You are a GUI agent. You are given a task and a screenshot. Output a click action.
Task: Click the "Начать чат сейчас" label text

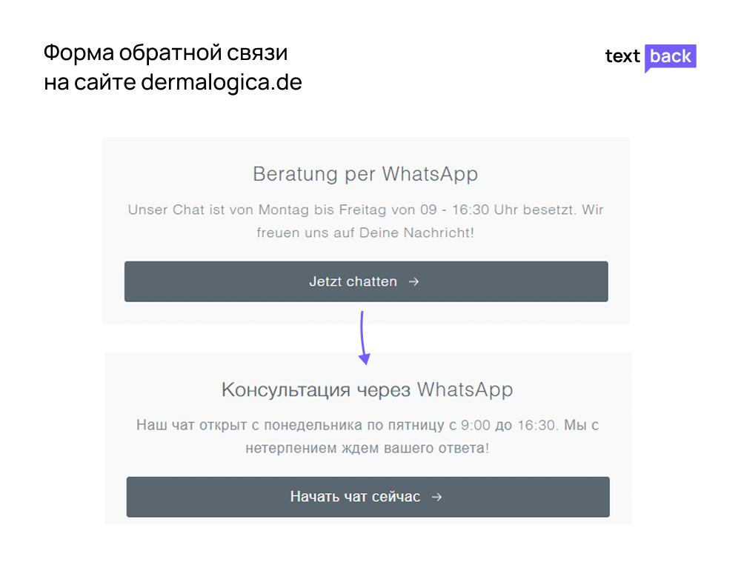356,497
